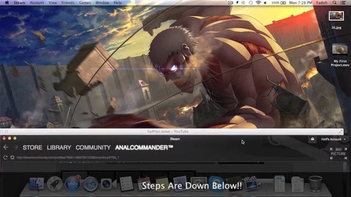351x197 pixels.
Task: Open the Steam menu in the menu bar
Action: pyautogui.click(x=19, y=3)
